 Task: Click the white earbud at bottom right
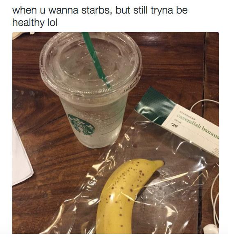211,229
